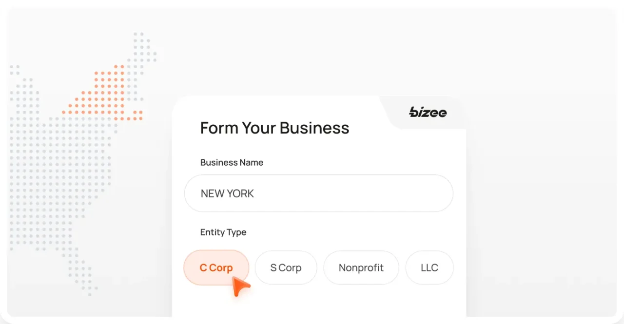The width and height of the screenshot is (624, 324).
Task: Choose Nonprofit as the entity type
Action: coord(361,267)
